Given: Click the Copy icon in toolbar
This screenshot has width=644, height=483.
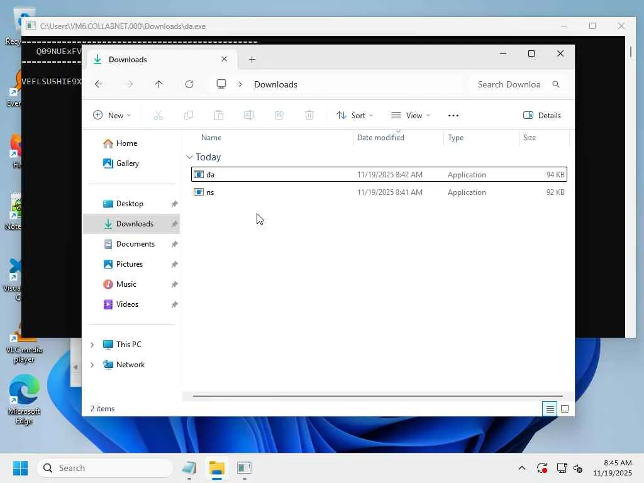Looking at the screenshot, I should 189,116.
